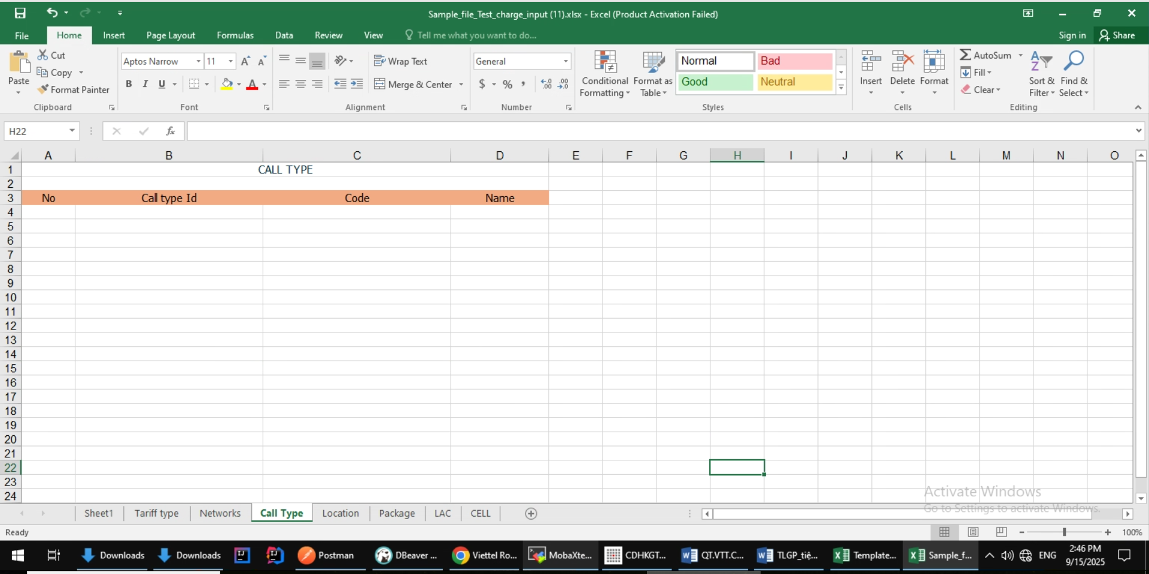Toggle Wrap Text for the cell
Viewport: 1149px width, 574px height.
400,62
